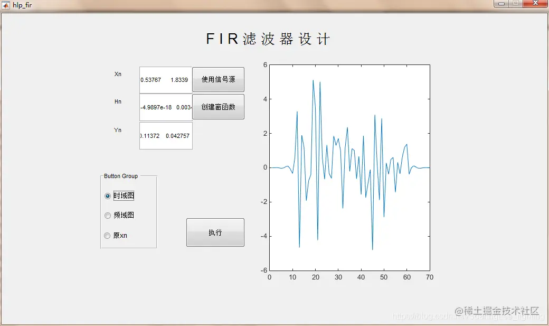Click the 使用信号源 button
Screen dimensions: 549x326
point(218,80)
